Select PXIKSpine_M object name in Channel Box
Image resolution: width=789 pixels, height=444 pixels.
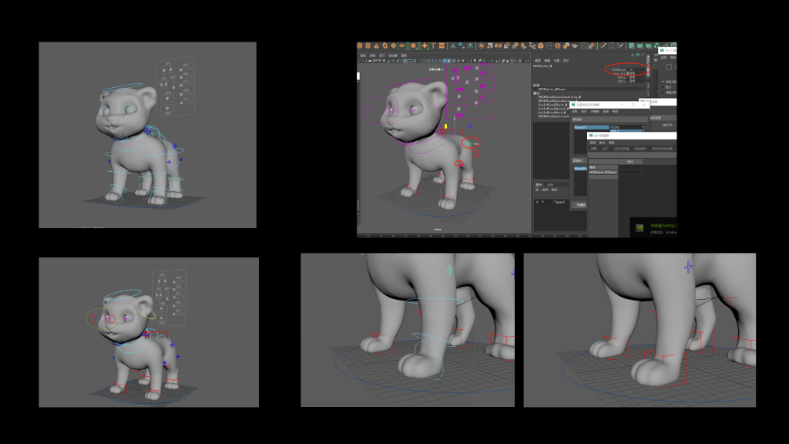click(542, 66)
